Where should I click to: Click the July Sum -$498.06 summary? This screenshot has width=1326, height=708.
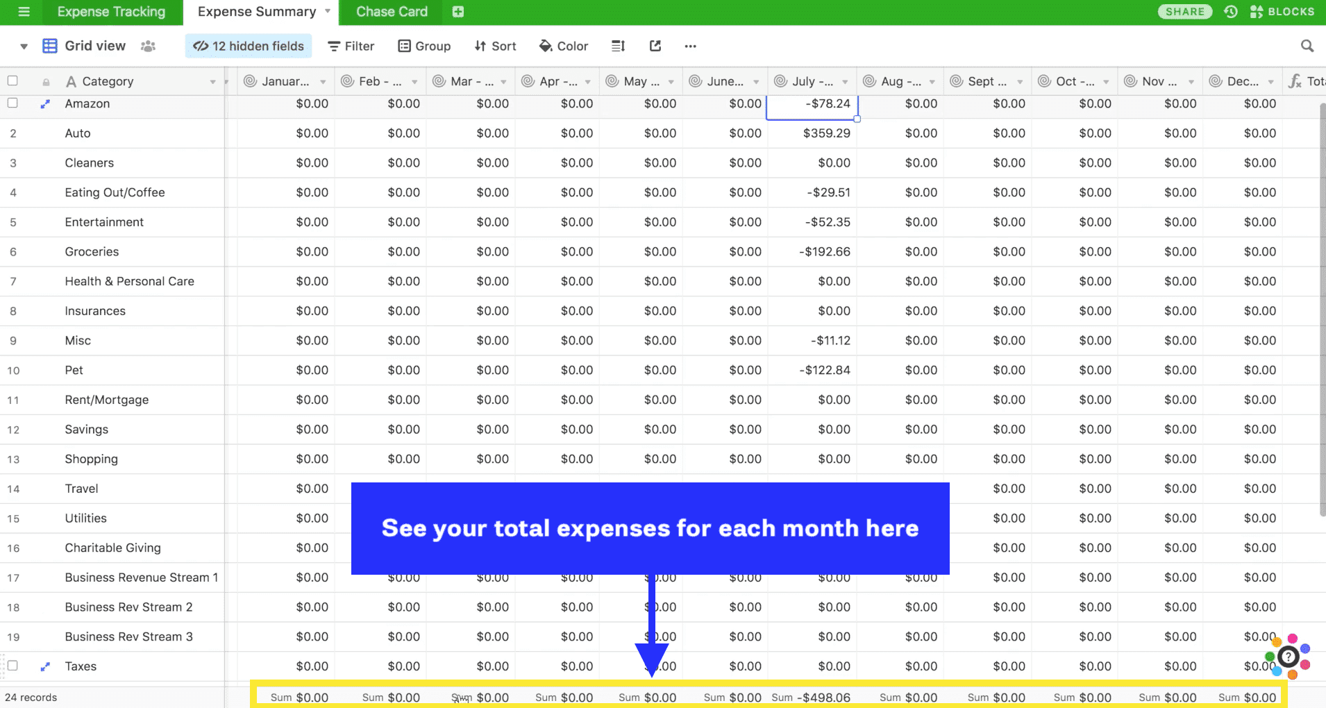click(812, 698)
